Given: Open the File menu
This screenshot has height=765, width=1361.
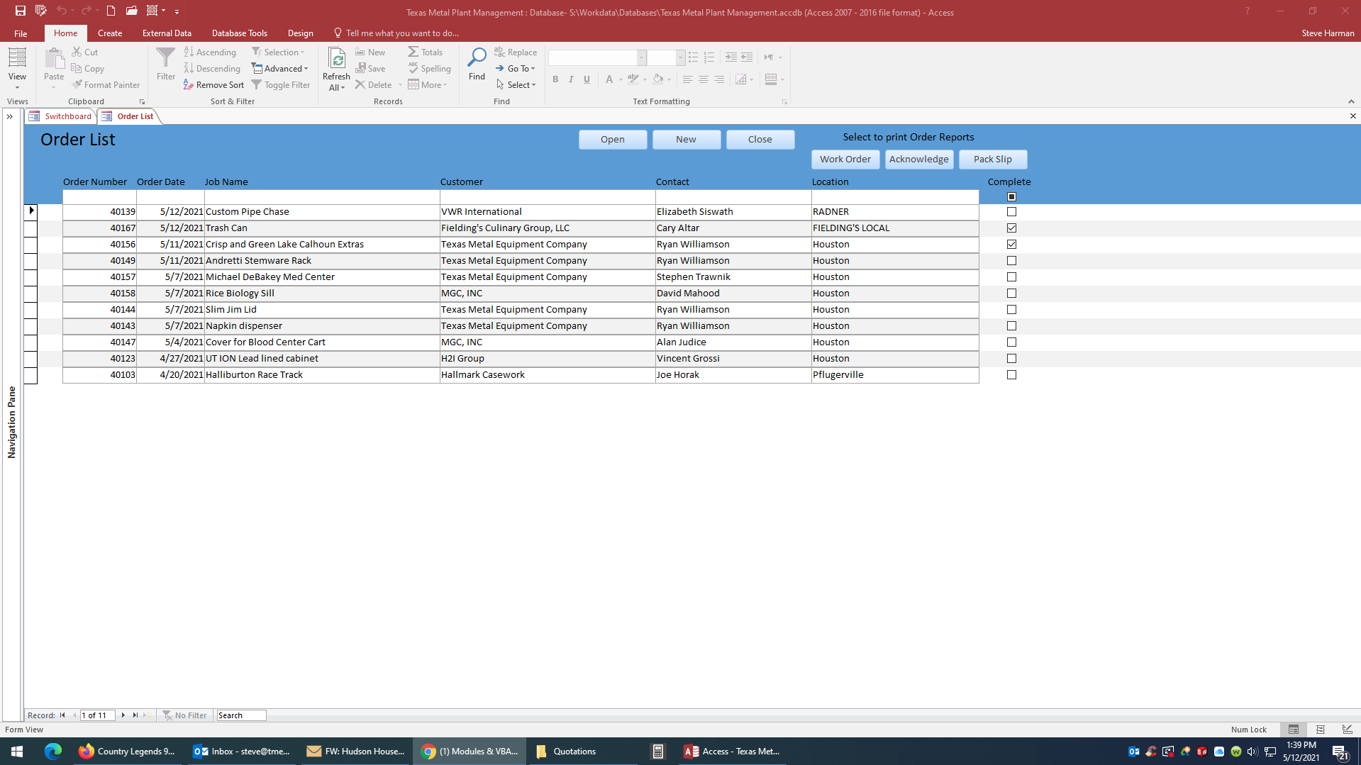Looking at the screenshot, I should tap(21, 33).
